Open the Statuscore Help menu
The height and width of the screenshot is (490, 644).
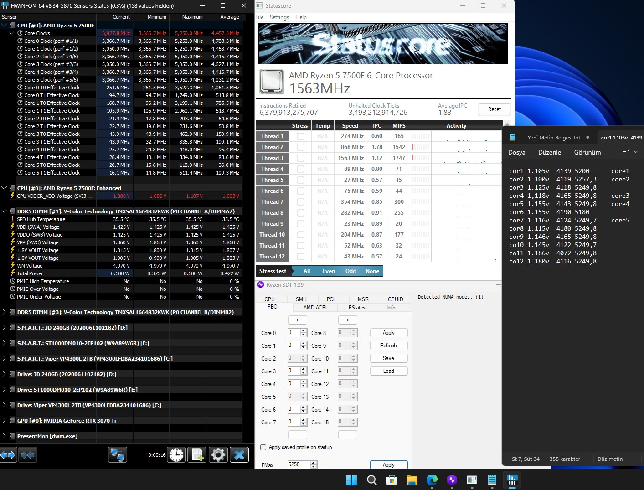301,17
